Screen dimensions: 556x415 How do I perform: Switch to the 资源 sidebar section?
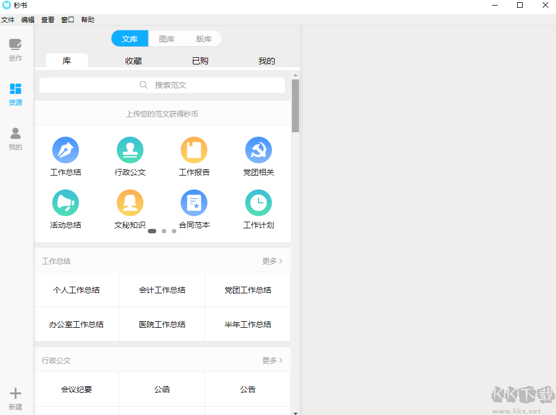pos(15,94)
